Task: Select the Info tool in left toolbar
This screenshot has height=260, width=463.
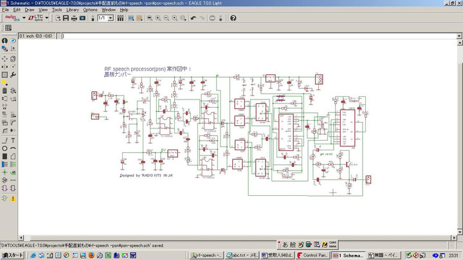Action: [x=5, y=40]
